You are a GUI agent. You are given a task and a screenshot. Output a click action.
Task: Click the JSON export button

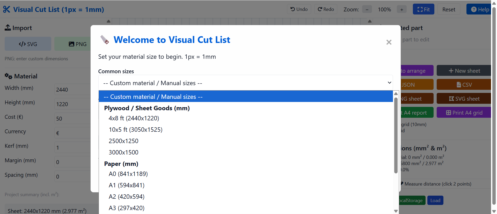coord(417,85)
